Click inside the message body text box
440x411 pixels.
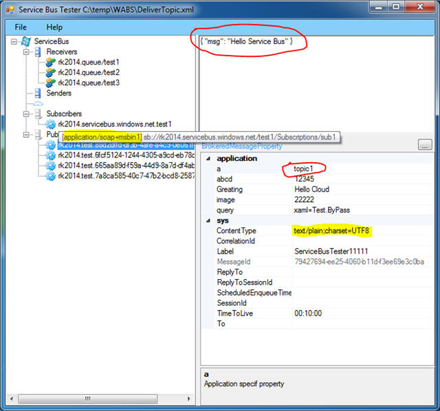pos(316,84)
